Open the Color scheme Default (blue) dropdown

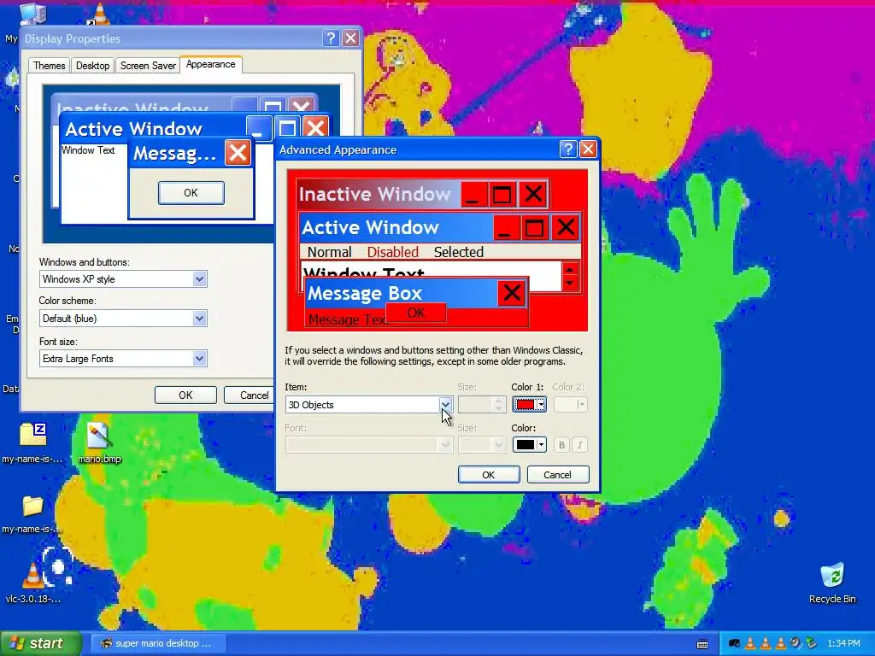123,319
